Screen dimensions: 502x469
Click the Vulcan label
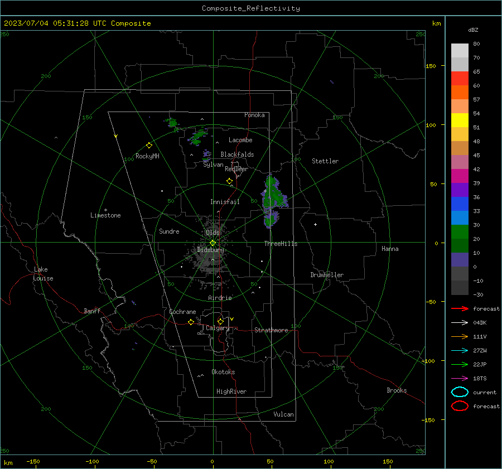(x=284, y=414)
